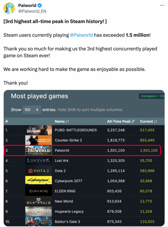Open the Baldur's Gate 3 name link
The height and width of the screenshot is (227, 168).
click(68, 222)
